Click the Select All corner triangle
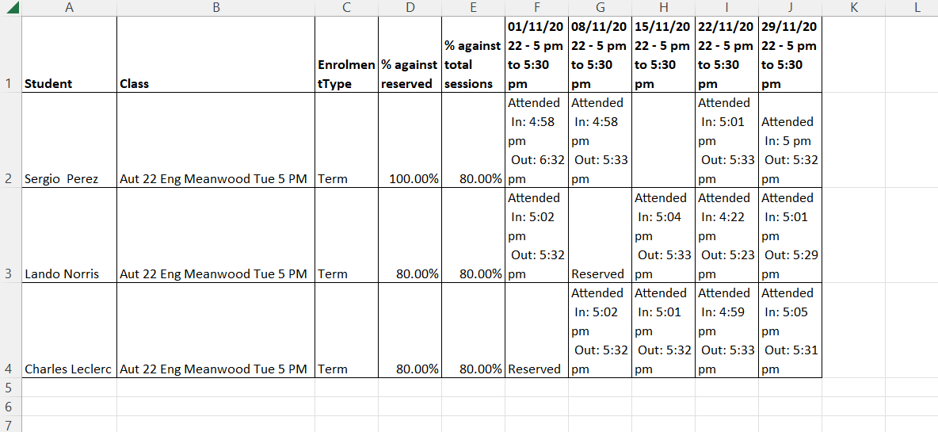This screenshot has width=938, height=432. [11, 8]
